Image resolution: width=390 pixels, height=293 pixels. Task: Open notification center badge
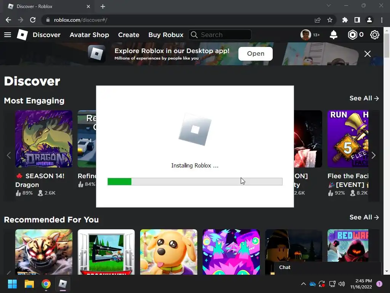pos(379,283)
